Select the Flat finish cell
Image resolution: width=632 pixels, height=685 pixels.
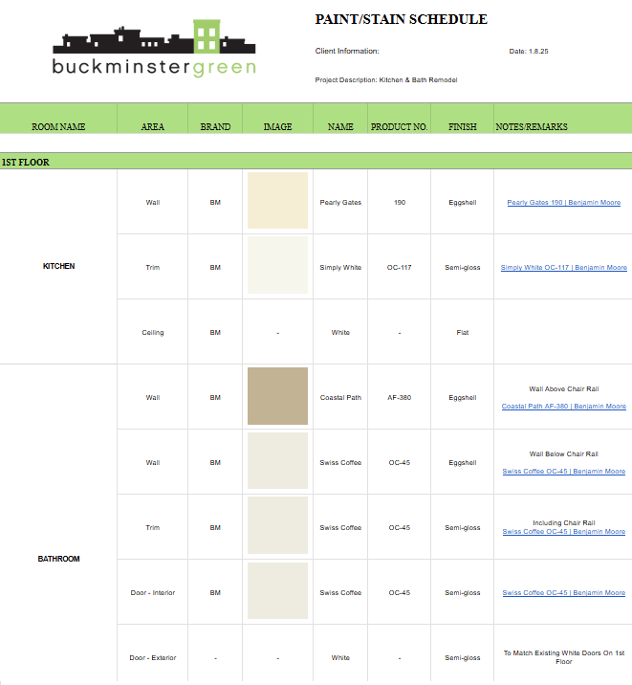coord(462,332)
